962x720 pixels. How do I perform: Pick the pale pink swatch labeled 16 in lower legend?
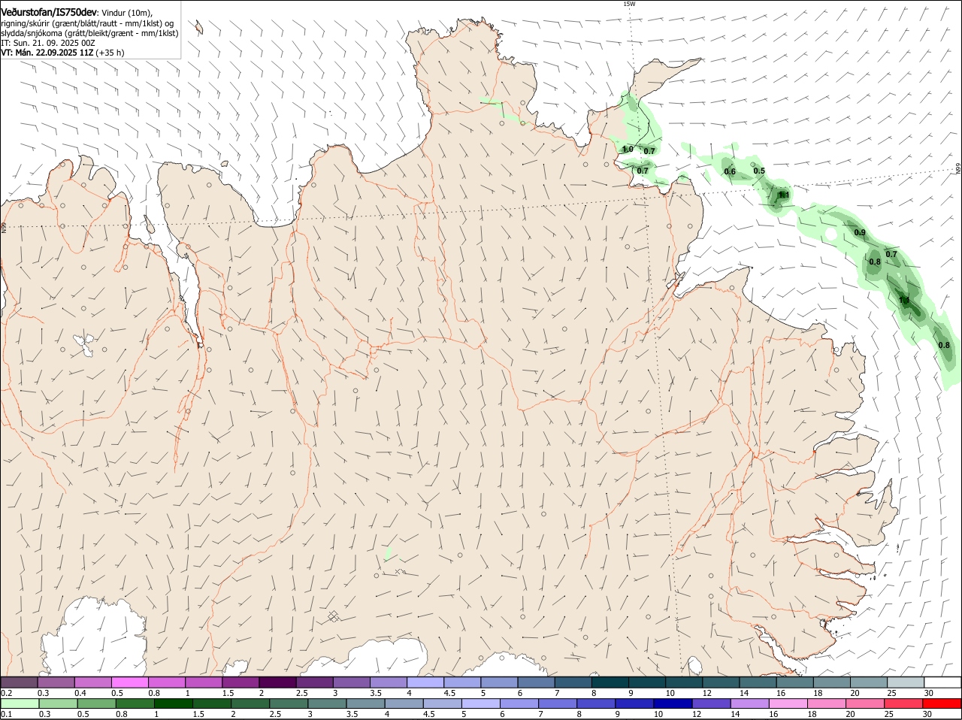[x=788, y=703]
